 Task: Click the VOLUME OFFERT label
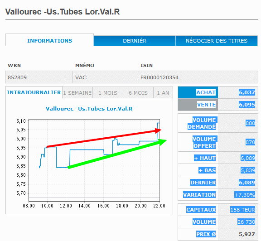(205, 142)
